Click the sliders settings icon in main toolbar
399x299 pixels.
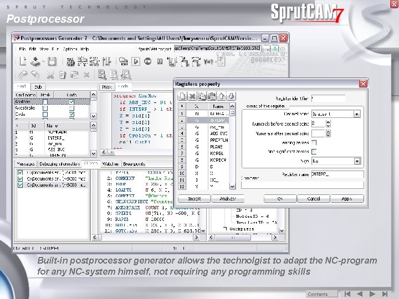[106, 61]
